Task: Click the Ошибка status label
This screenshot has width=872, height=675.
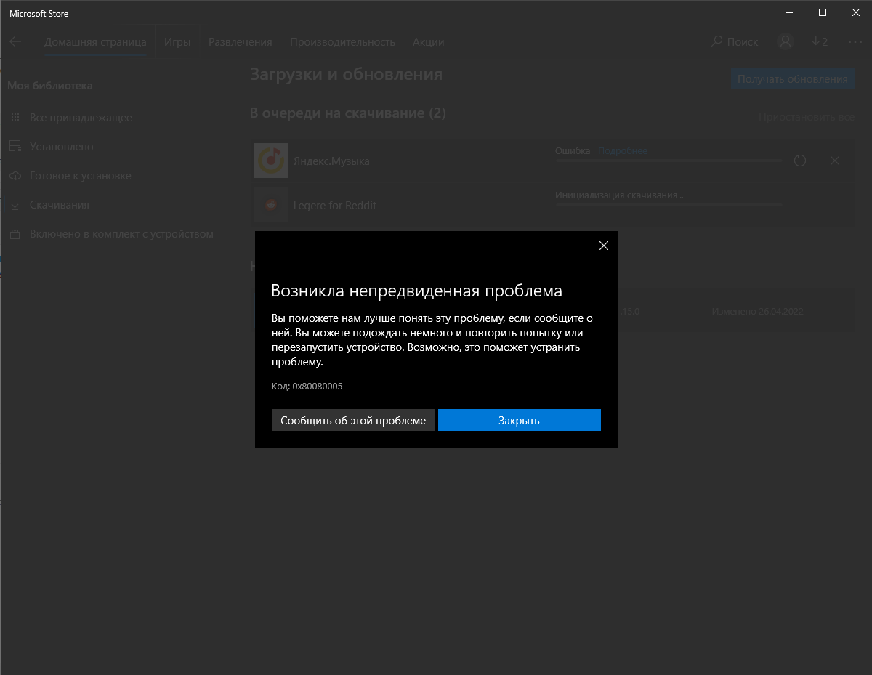Action: coord(573,151)
